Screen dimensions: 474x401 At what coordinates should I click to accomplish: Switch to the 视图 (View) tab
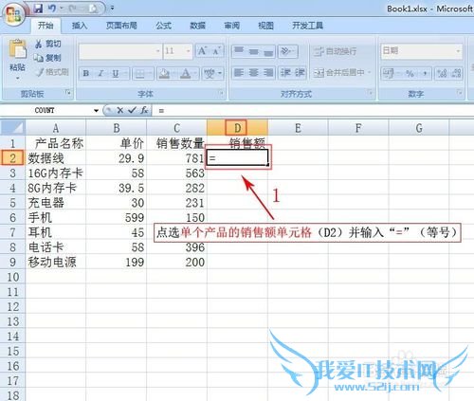tap(265, 26)
